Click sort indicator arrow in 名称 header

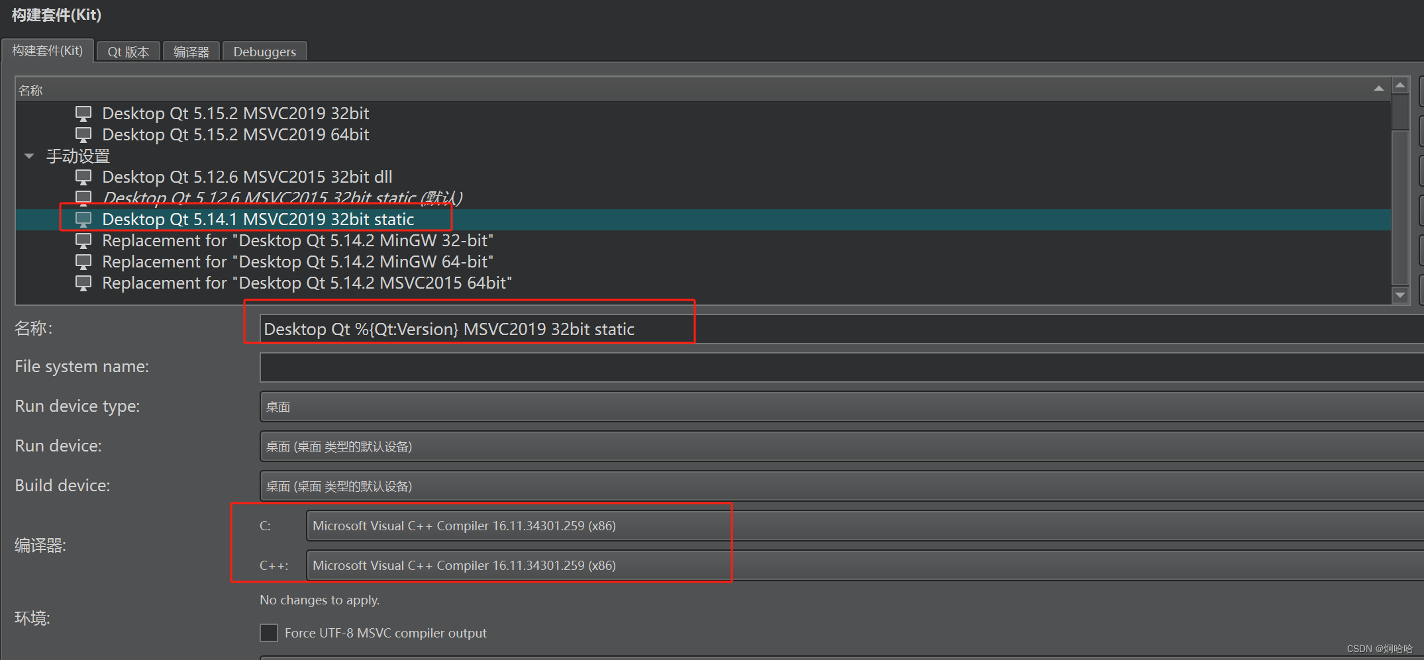(x=1378, y=89)
